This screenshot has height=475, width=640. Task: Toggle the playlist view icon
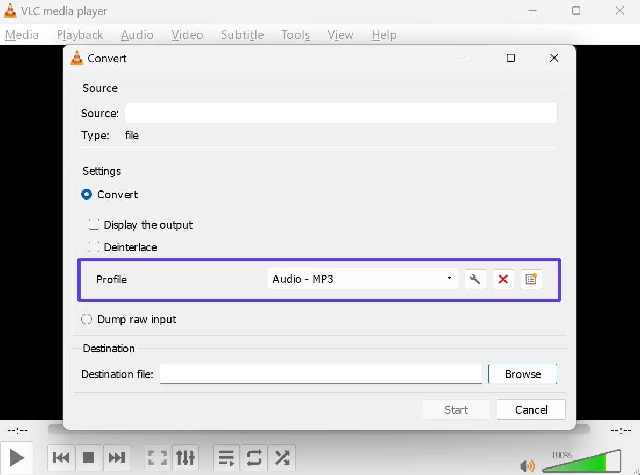click(x=226, y=457)
